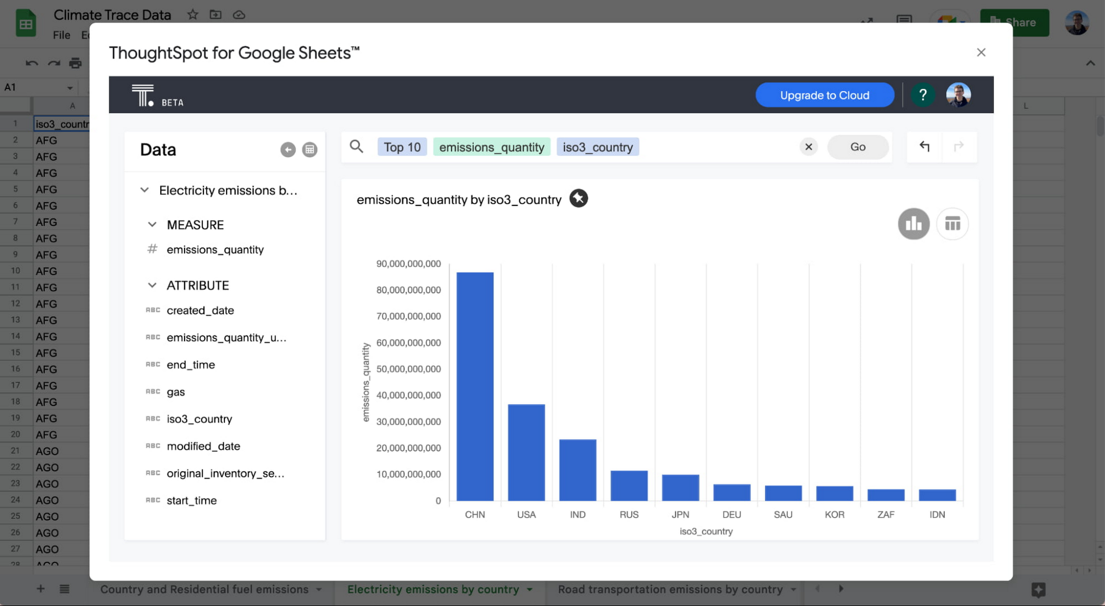Add a new sheet with plus icon
Viewport: 1105px width, 606px height.
40,589
